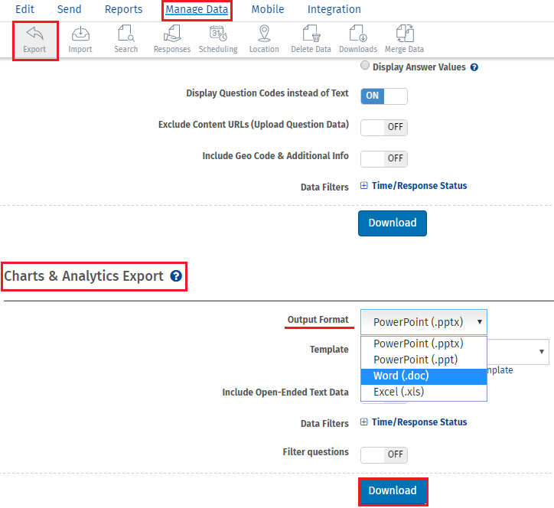Image resolution: width=554 pixels, height=508 pixels.
Task: Open the Downloads tool
Action: [358, 41]
